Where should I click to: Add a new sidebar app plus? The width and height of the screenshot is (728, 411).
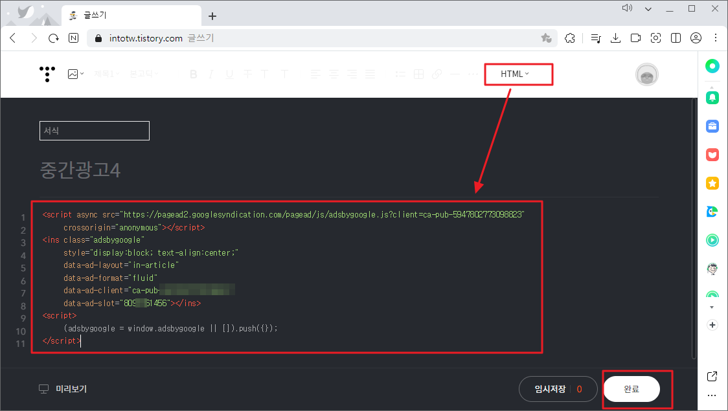[x=712, y=325]
